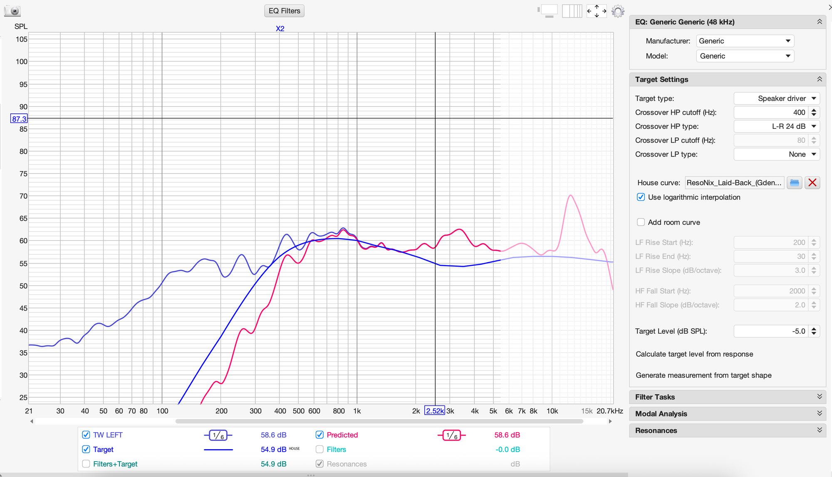Show the Filters+Target trace

[x=86, y=464]
